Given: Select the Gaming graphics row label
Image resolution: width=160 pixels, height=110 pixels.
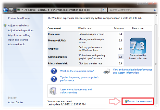Looking at the screenshot, I should point(58,57).
